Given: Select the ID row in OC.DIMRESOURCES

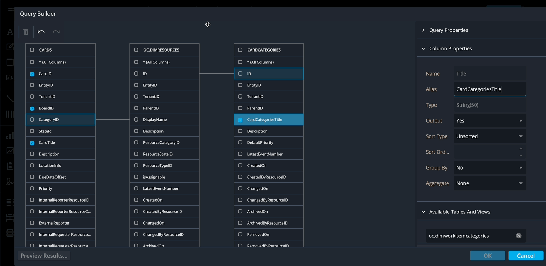Looking at the screenshot, I should (x=165, y=73).
